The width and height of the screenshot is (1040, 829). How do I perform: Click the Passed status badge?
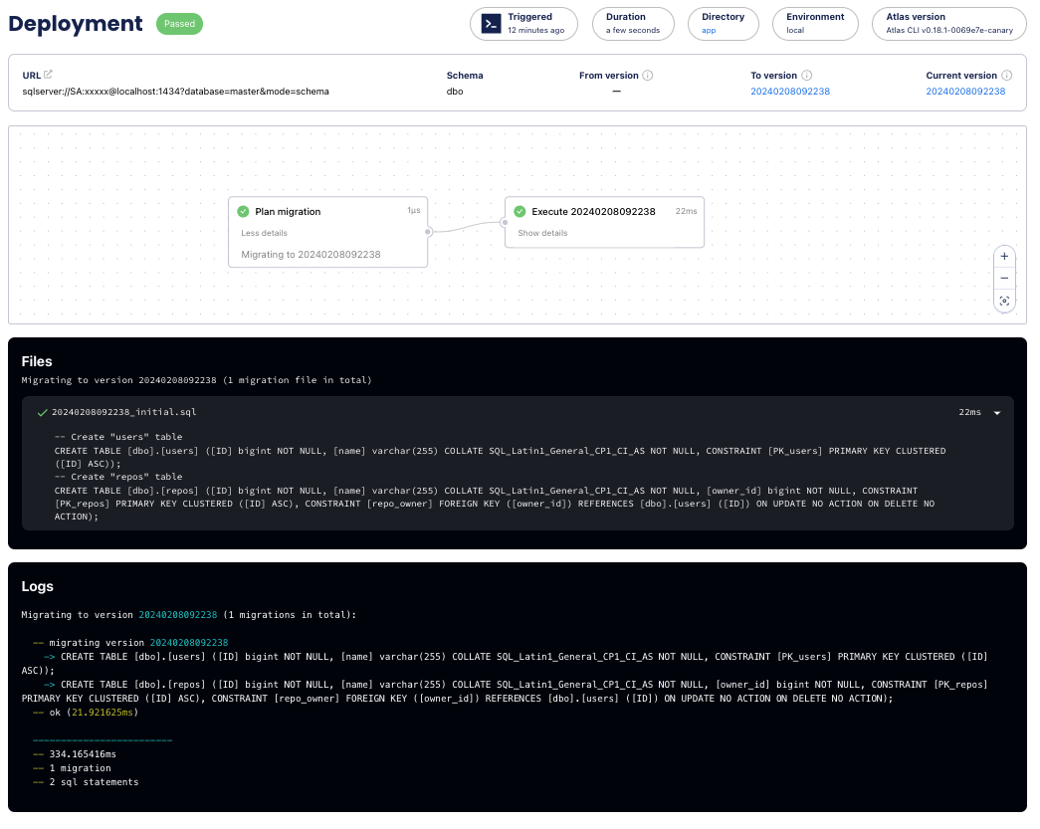[179, 24]
